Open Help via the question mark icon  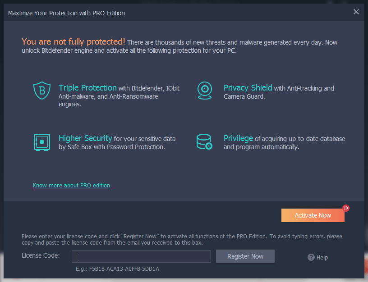pyautogui.click(x=311, y=257)
